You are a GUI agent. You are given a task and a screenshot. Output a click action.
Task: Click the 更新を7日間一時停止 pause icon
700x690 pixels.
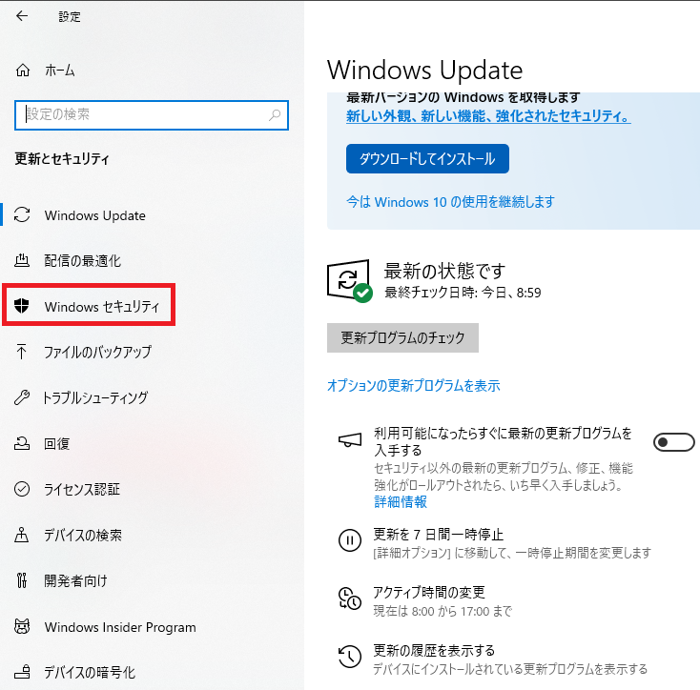tap(350, 541)
